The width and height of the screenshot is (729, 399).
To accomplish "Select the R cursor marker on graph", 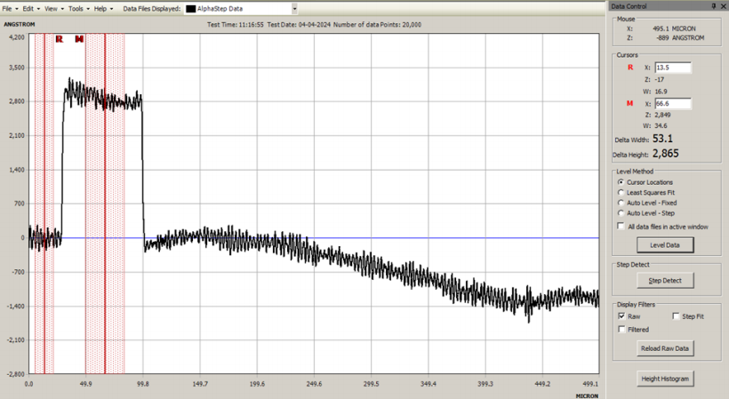I will point(59,39).
